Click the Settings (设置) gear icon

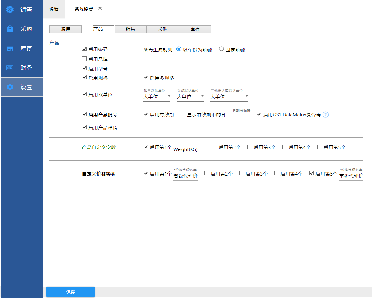[10, 87]
